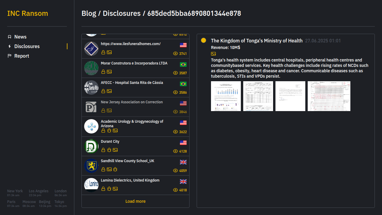Click the yellow status dot beside Tonga title
Image resolution: width=382 pixels, height=215 pixels.
(x=204, y=40)
